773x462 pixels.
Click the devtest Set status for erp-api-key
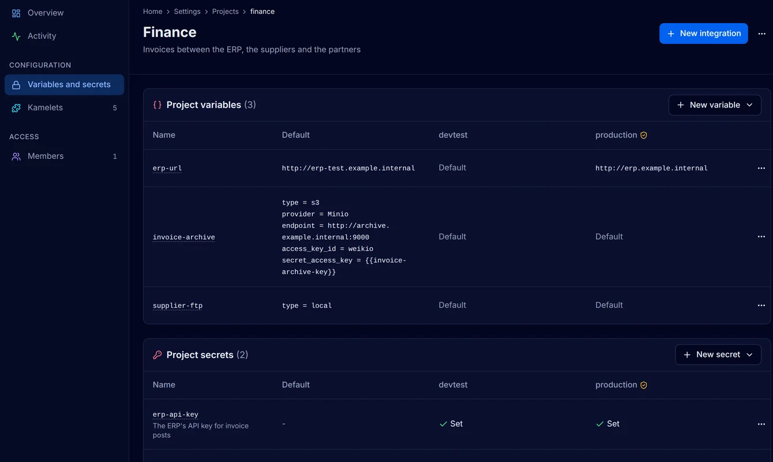tap(451, 424)
